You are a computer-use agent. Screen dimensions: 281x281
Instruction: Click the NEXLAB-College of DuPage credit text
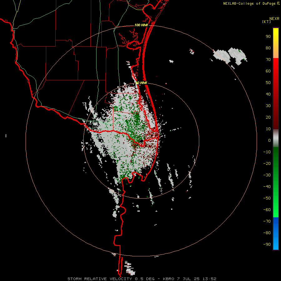point(251,3)
